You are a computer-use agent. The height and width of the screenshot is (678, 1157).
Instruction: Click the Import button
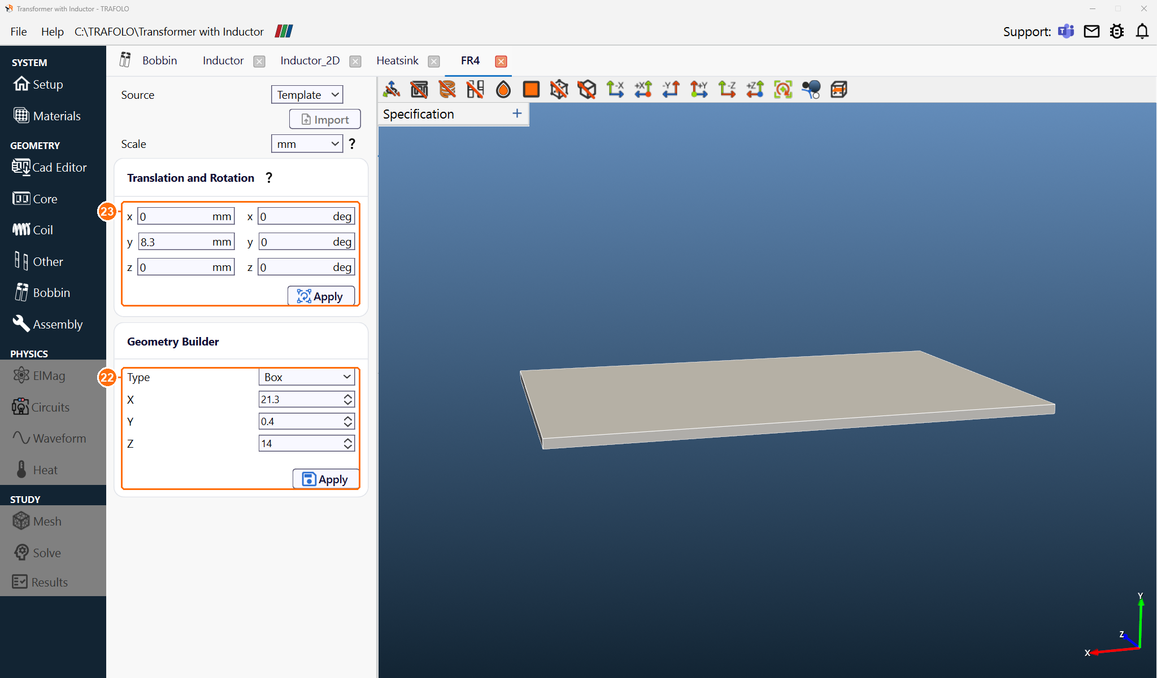point(325,119)
